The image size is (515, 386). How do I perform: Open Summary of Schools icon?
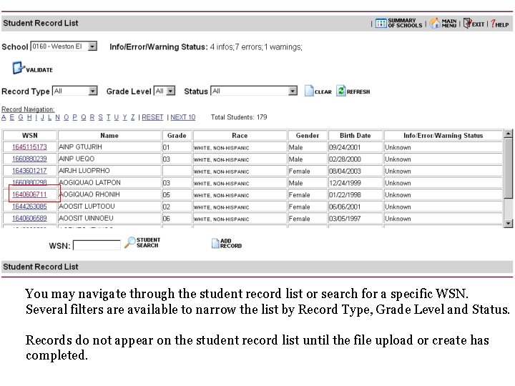pyautogui.click(x=381, y=24)
